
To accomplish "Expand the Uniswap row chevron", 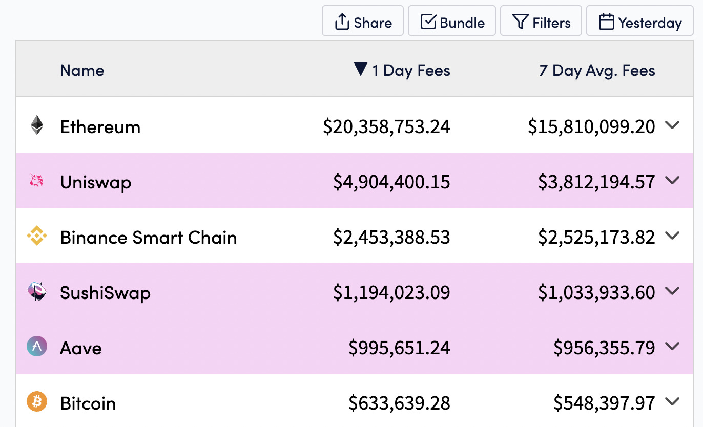I will [x=672, y=180].
